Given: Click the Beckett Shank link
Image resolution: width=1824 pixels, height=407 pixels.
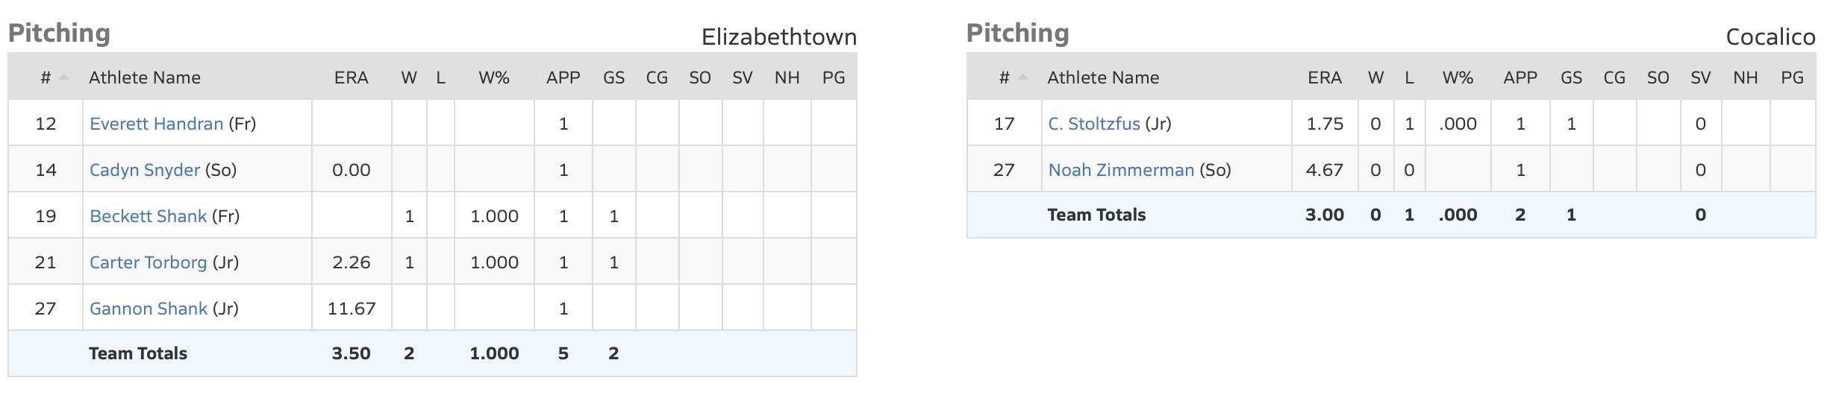Looking at the screenshot, I should (148, 216).
